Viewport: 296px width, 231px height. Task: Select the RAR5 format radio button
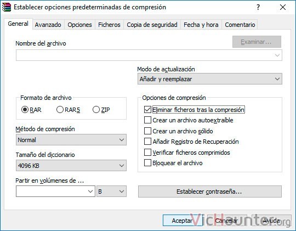60,109
